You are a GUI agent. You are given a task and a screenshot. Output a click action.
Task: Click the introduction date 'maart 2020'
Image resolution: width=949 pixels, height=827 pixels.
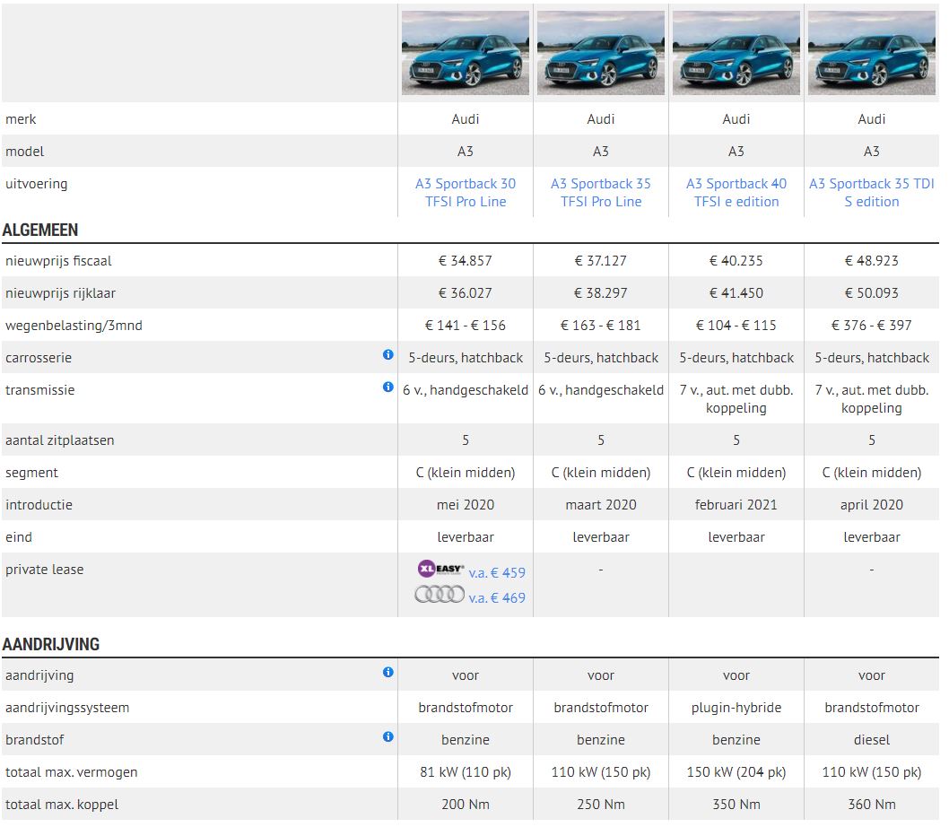pyautogui.click(x=601, y=505)
